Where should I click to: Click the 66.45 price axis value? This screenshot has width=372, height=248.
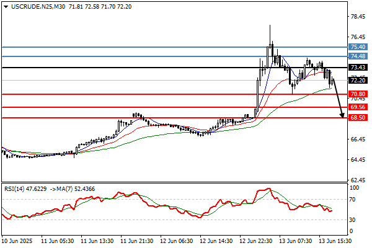pos(358,139)
